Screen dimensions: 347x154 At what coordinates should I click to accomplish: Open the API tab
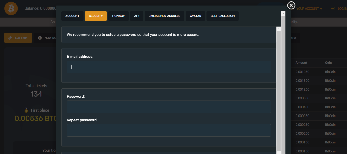click(x=137, y=16)
